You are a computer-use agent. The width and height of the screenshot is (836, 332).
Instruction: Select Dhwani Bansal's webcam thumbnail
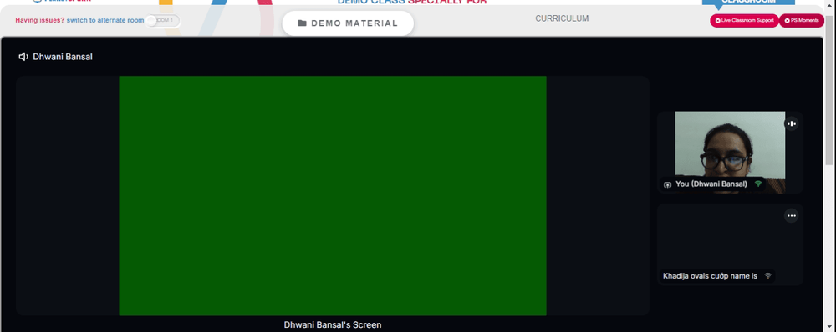(730, 152)
